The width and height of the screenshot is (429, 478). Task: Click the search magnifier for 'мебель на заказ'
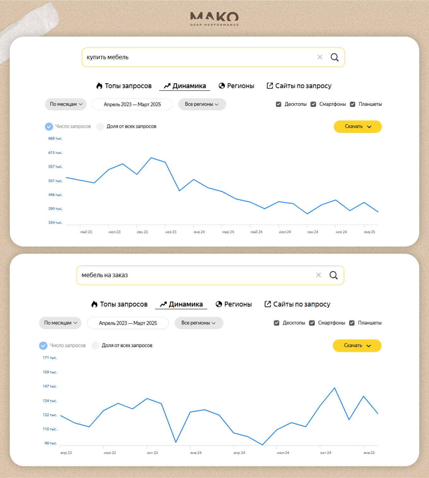click(x=333, y=275)
